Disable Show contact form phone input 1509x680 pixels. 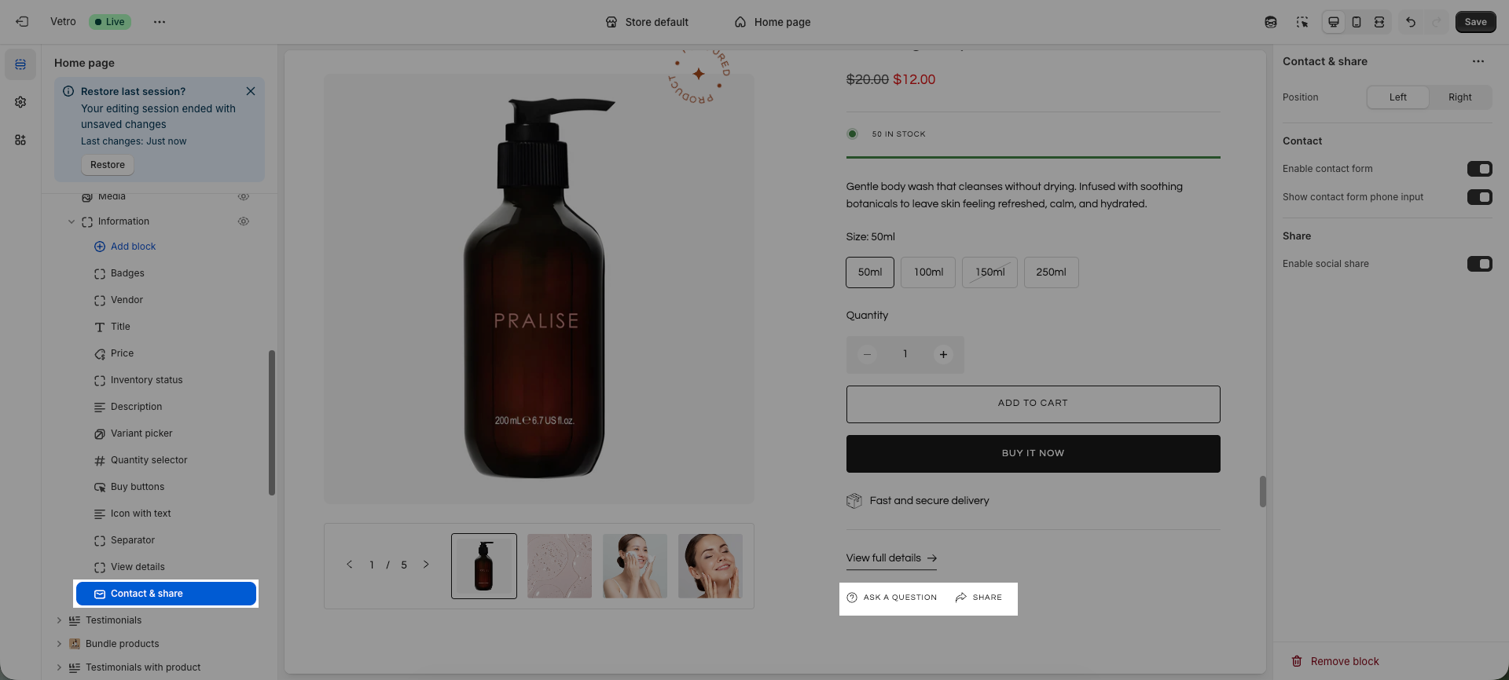[x=1479, y=197]
